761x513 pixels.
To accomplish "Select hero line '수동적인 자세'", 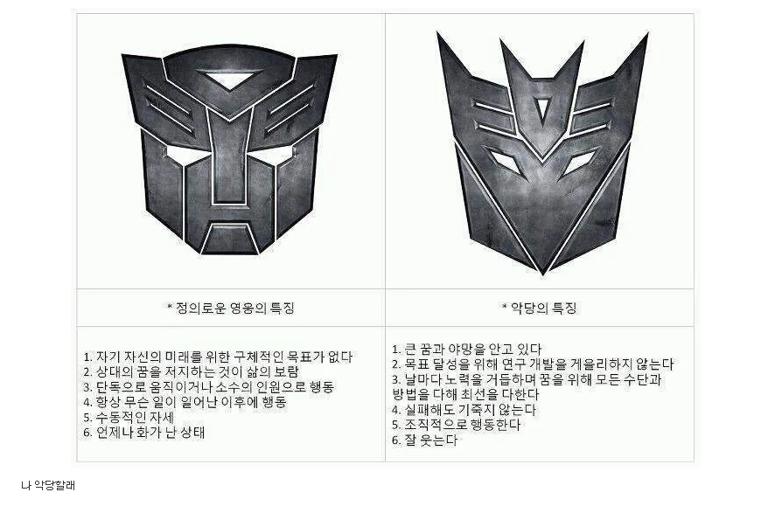I will (129, 417).
